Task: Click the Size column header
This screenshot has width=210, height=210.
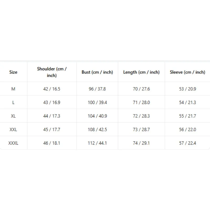Action: (13, 72)
